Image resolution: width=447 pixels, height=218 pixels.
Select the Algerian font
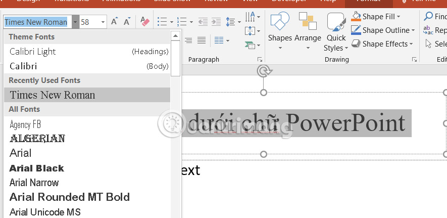coord(87,139)
